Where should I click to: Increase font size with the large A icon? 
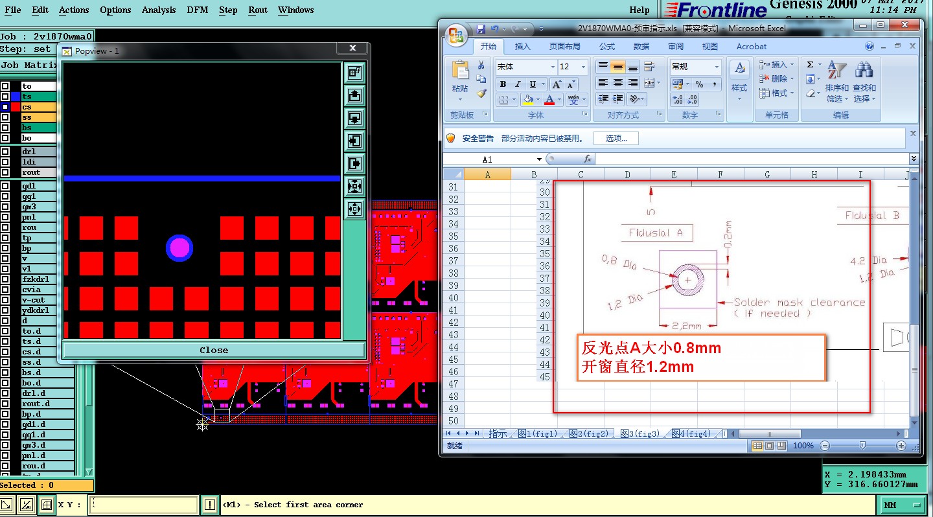coord(557,84)
